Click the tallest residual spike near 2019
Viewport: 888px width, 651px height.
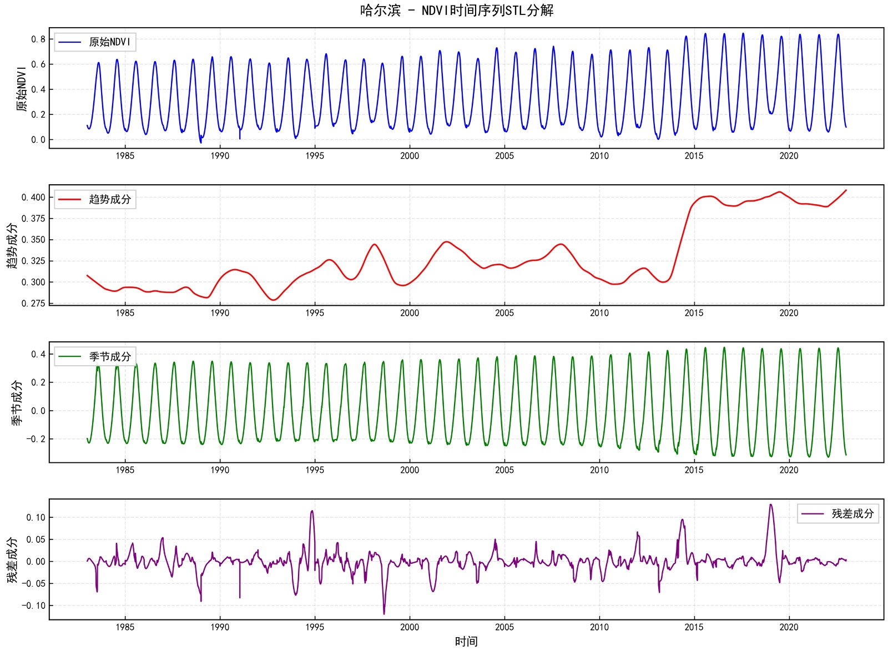point(770,506)
